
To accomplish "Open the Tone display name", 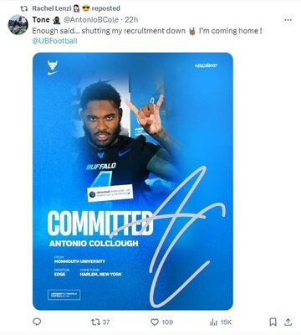I will 41,20.
